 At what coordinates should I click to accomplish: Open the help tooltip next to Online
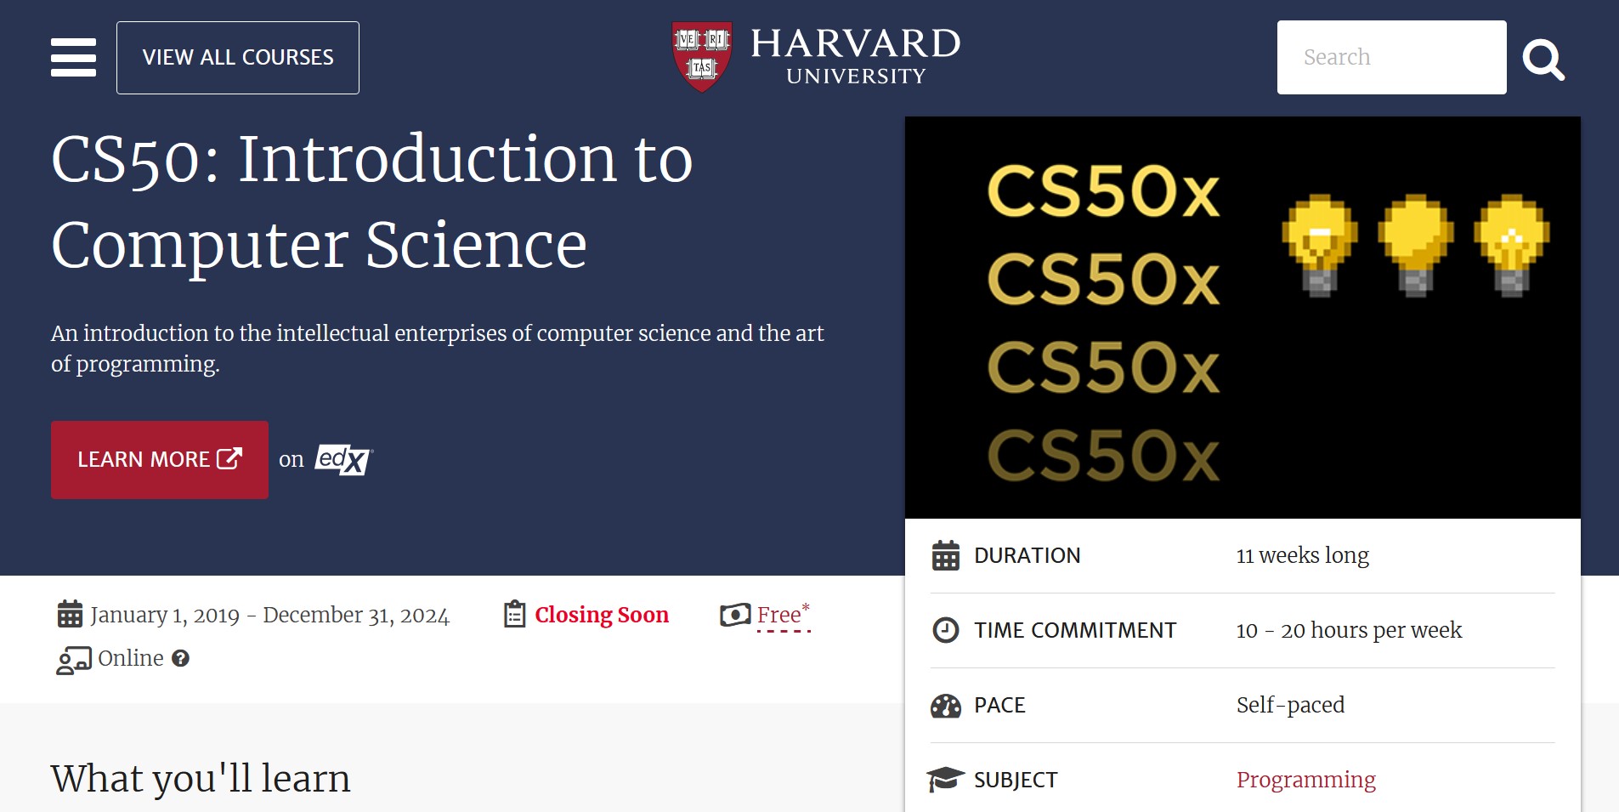[179, 658]
